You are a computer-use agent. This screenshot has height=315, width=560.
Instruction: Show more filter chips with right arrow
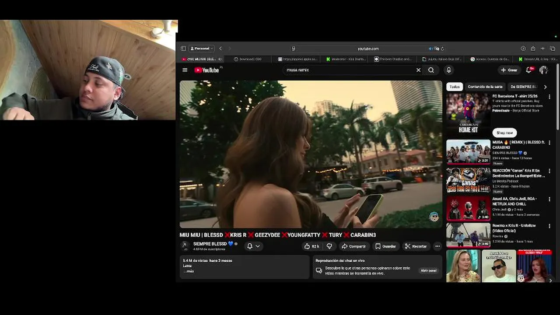[545, 87]
